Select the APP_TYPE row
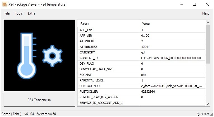 coord(141,30)
